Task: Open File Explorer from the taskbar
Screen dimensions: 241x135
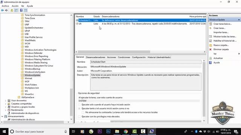Action: point(117,132)
